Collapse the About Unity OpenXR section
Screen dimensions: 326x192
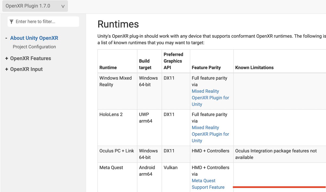pyautogui.click(x=6, y=38)
